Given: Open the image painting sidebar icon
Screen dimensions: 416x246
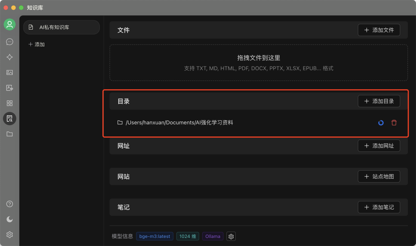Looking at the screenshot, I should 10,73.
